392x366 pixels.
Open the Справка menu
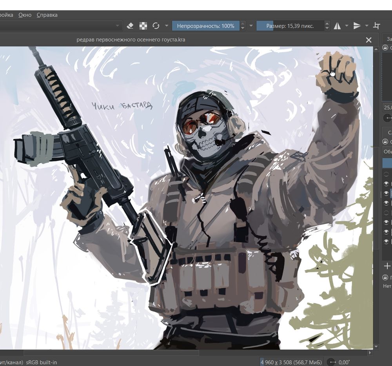pos(47,15)
